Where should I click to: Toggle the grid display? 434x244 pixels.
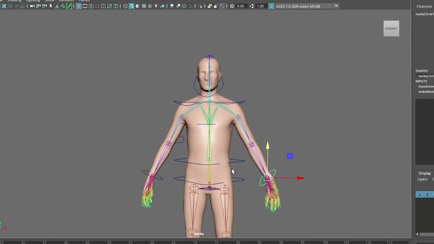(79, 6)
